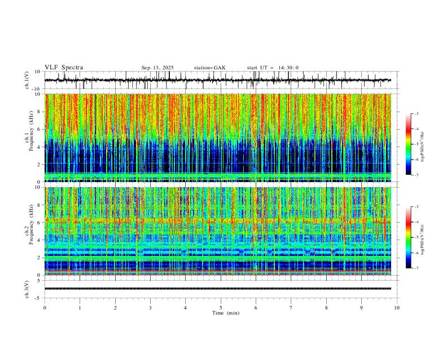Screen dimensions: 447x345
Task: Click time axis tick label "2"
Action: (115, 308)
